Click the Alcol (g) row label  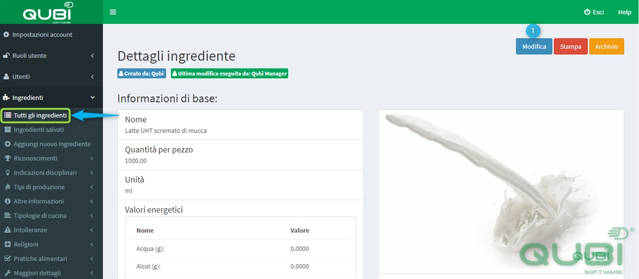[148, 267]
